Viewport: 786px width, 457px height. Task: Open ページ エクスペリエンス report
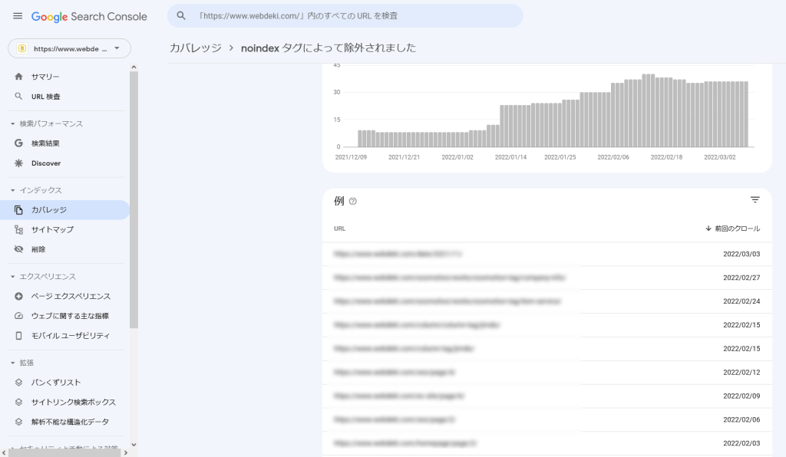pyautogui.click(x=71, y=296)
